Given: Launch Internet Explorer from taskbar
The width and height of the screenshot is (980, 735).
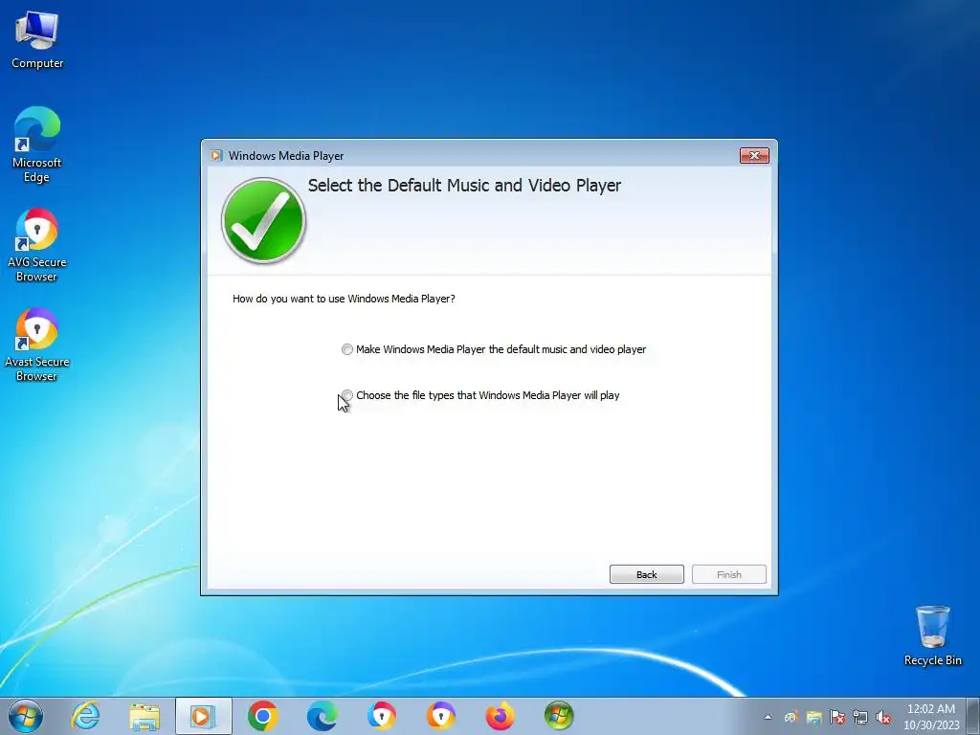Looking at the screenshot, I should (x=85, y=716).
